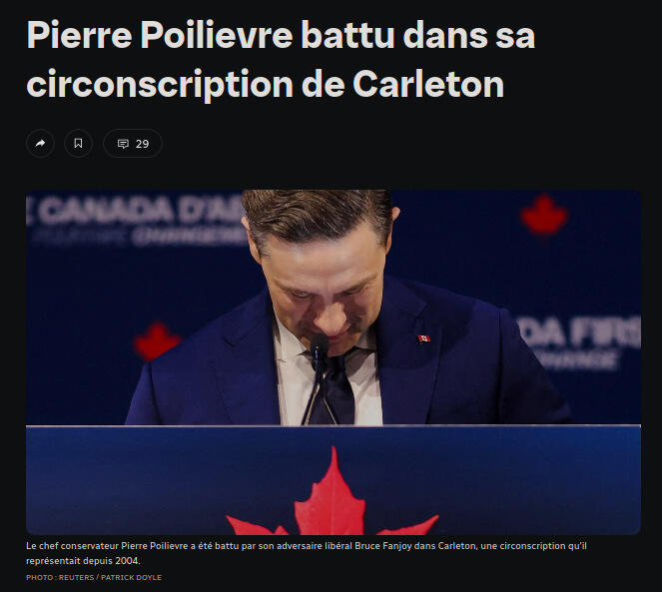Share the article using the arrow icon
This screenshot has width=662, height=592.
40,144
